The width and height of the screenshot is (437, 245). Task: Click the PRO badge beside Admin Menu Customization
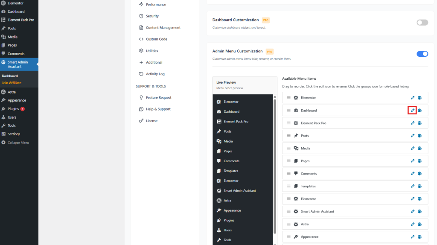tap(270, 52)
